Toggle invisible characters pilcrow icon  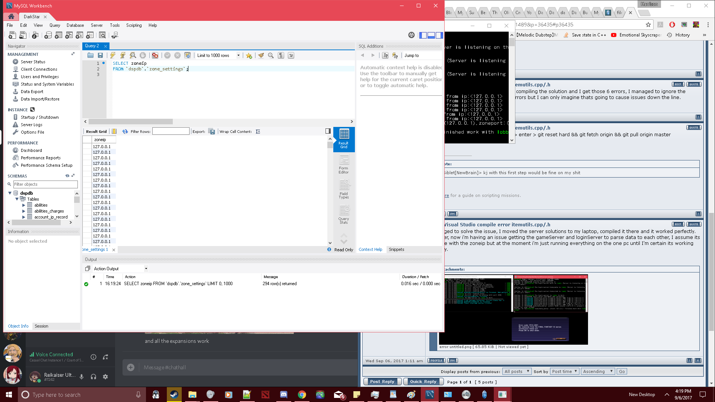pyautogui.click(x=281, y=55)
